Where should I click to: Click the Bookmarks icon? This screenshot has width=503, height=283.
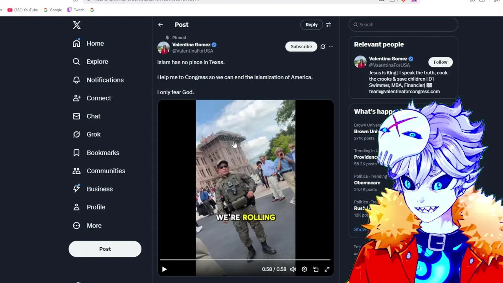click(x=77, y=153)
